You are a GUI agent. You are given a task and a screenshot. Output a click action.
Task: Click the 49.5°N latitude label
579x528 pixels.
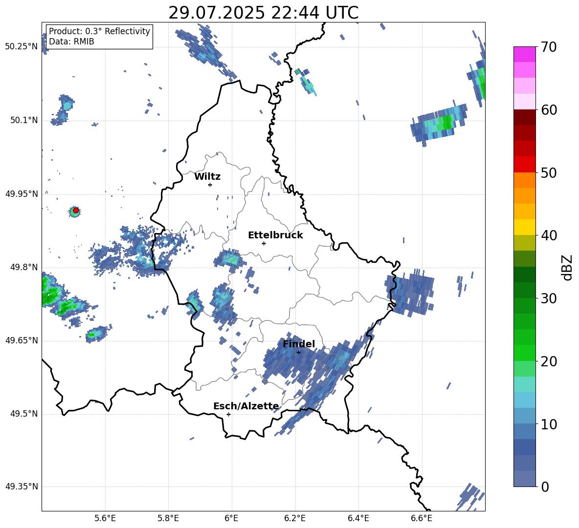point(24,414)
